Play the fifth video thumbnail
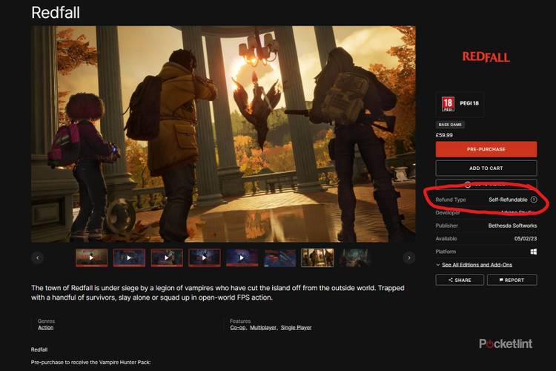 (242, 258)
